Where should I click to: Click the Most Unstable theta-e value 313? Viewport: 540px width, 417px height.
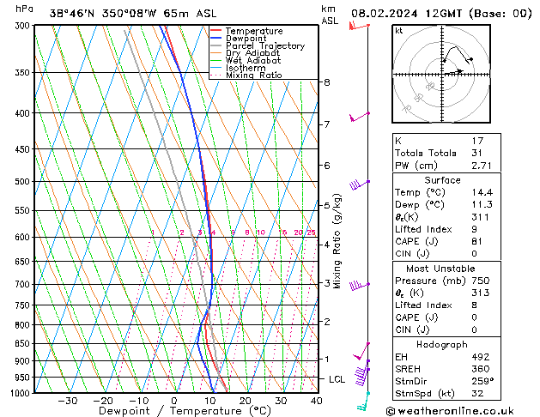click(481, 293)
